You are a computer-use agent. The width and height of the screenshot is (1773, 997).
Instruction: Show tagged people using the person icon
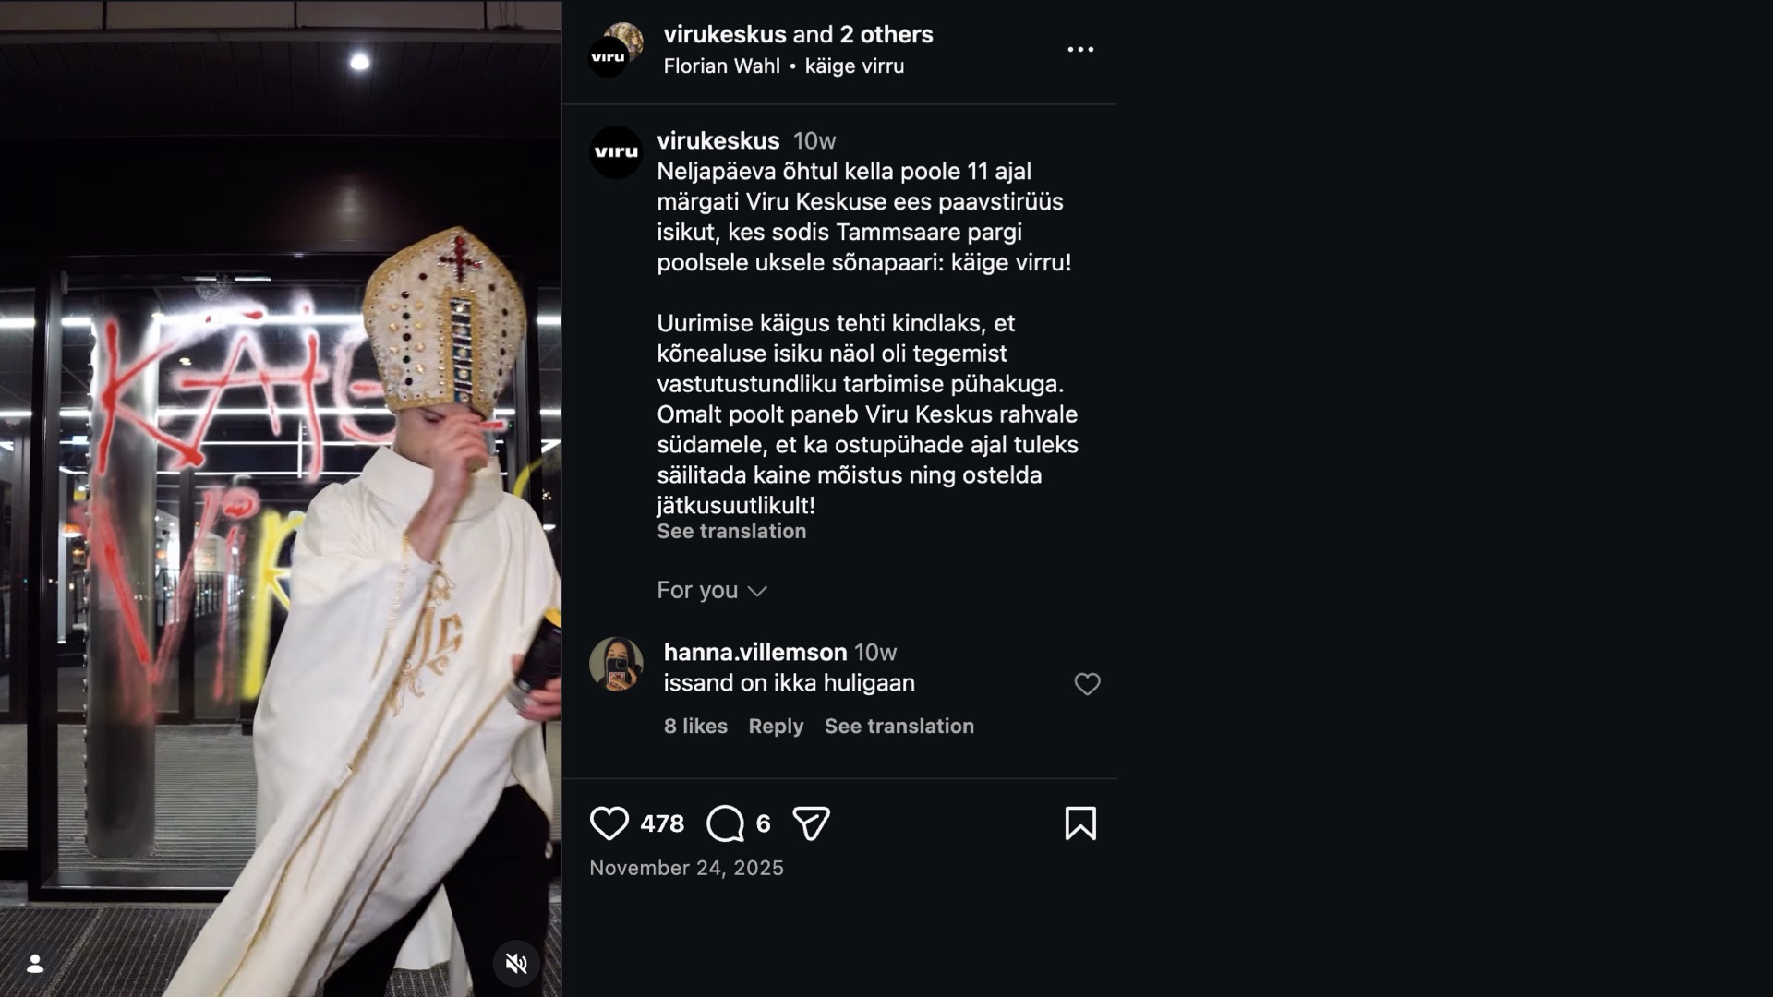point(35,964)
